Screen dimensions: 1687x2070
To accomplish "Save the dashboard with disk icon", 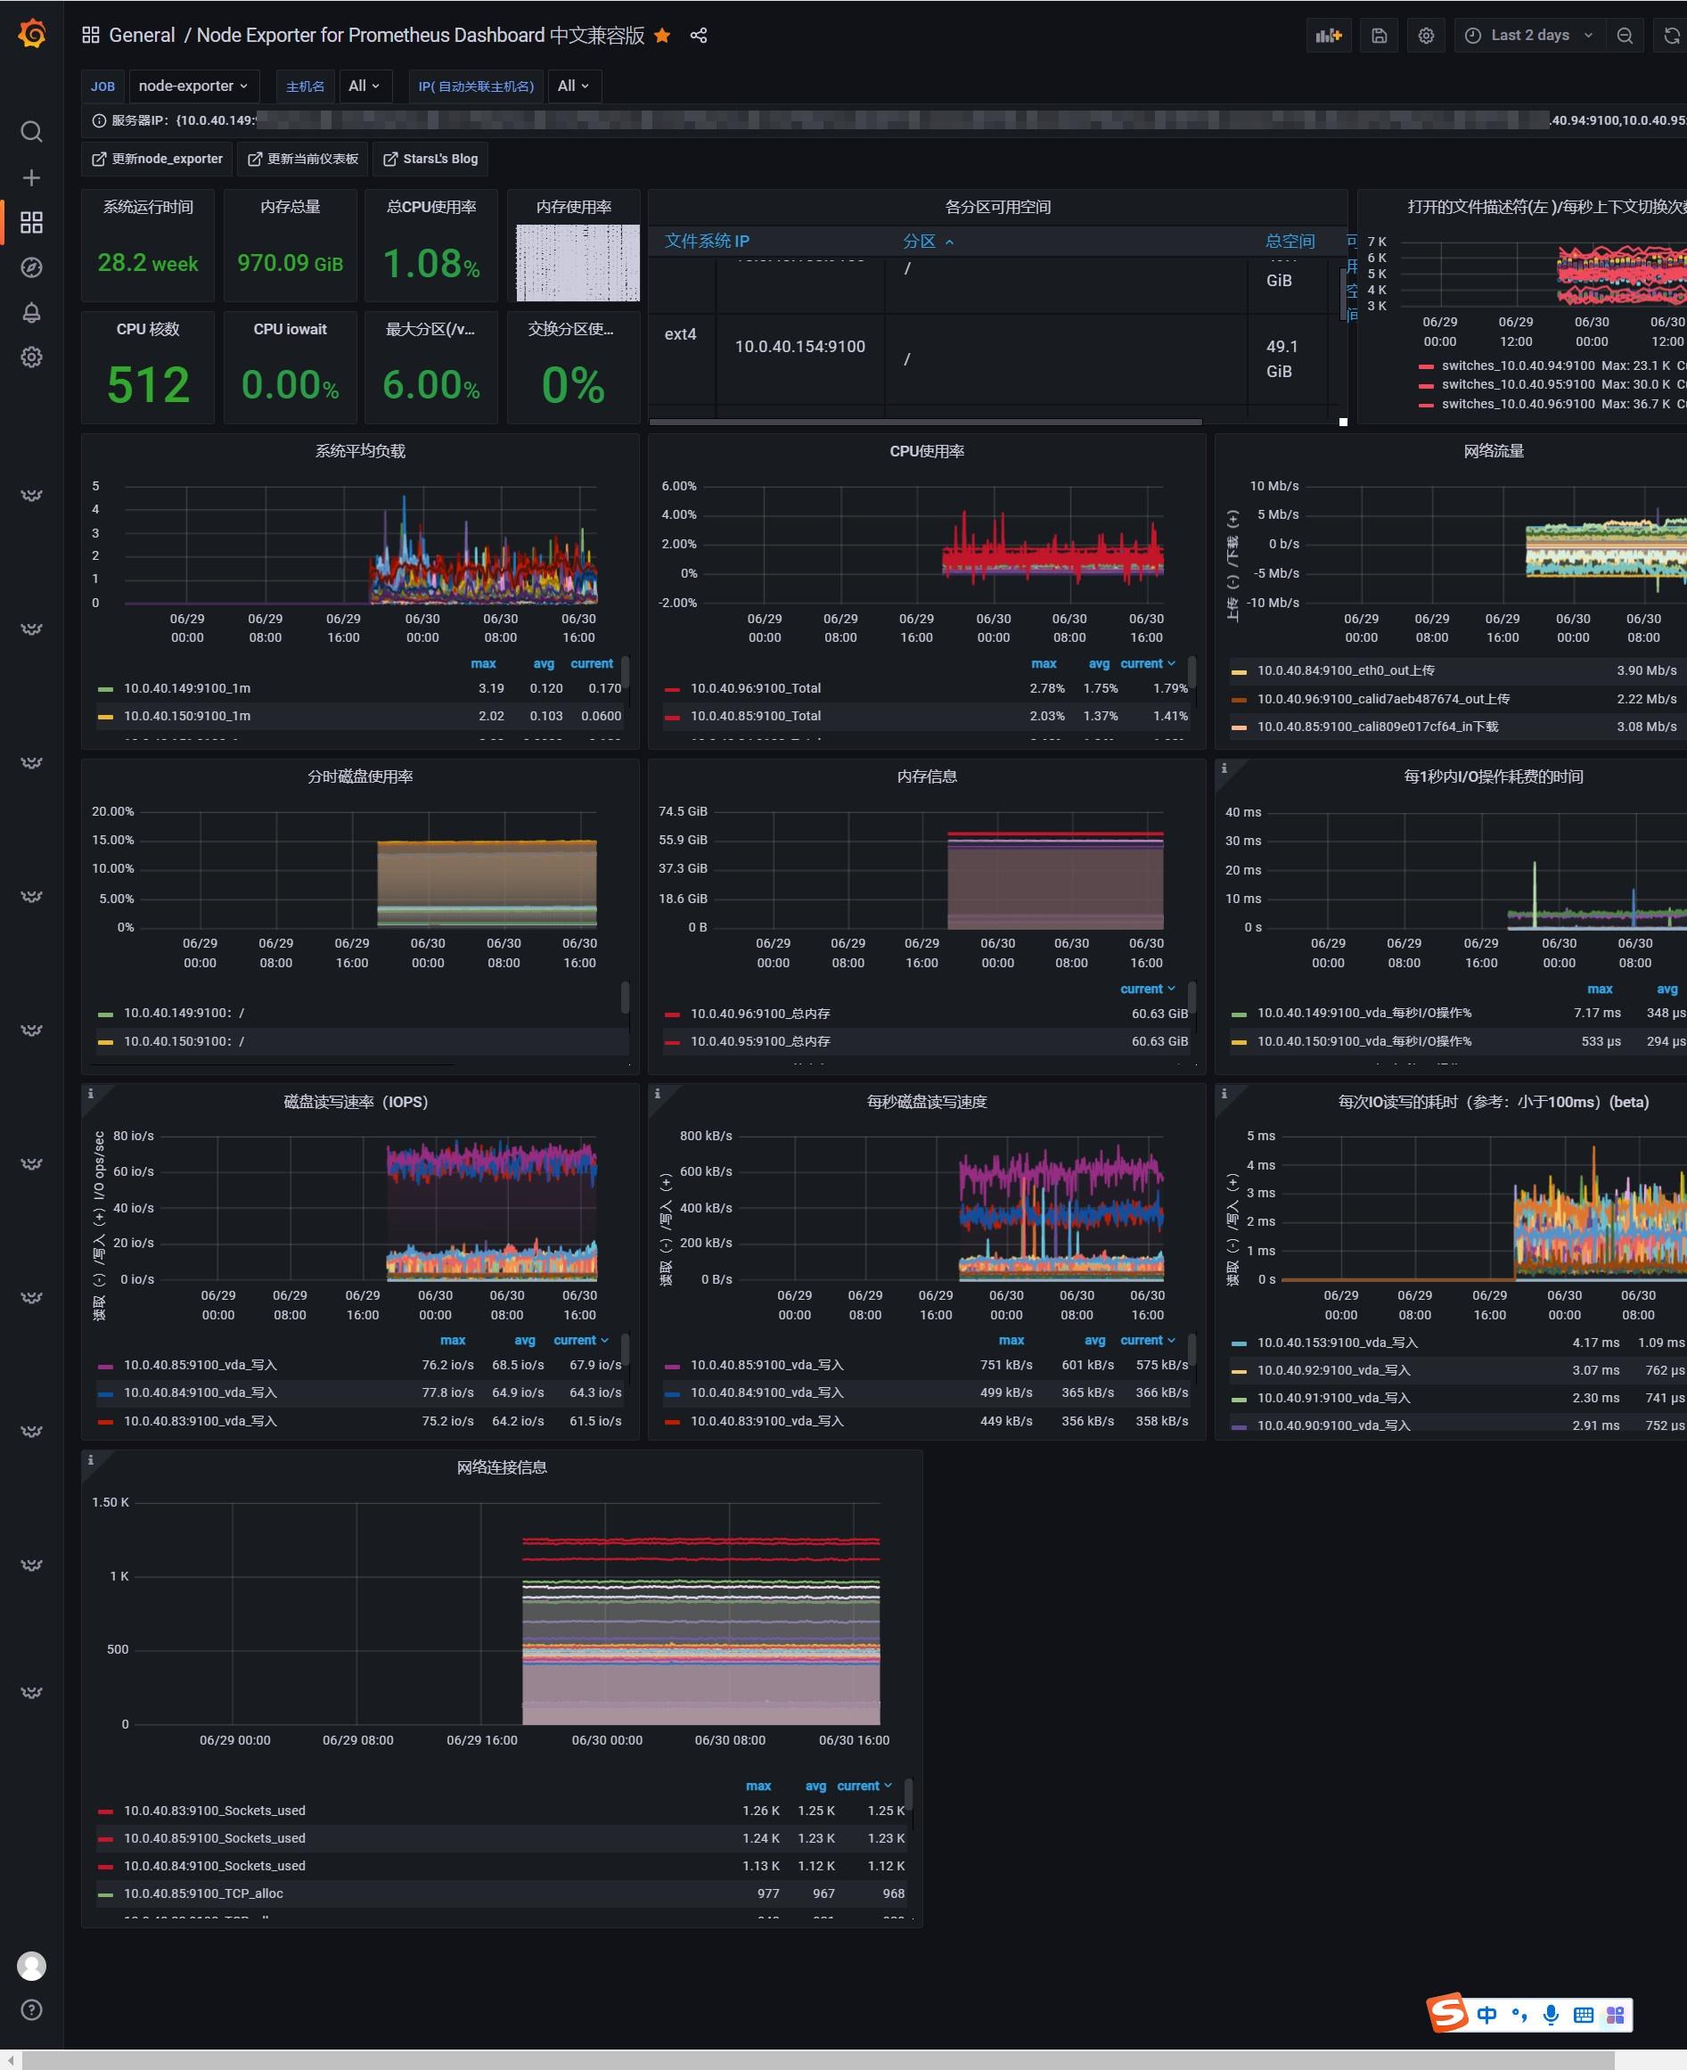I will (x=1379, y=36).
